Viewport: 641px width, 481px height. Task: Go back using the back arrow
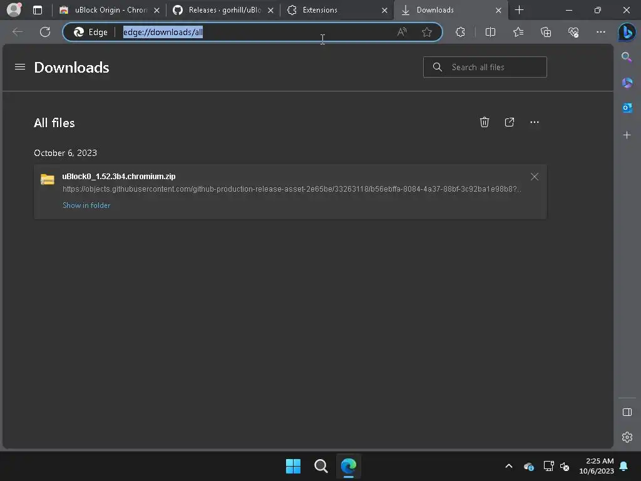click(18, 32)
